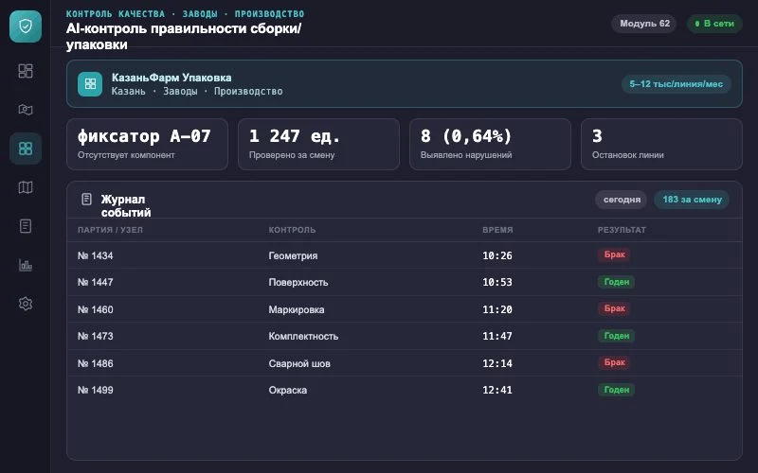This screenshot has height=473, width=758.
Task: Click the Производство breadcrumb in header
Action: click(269, 14)
